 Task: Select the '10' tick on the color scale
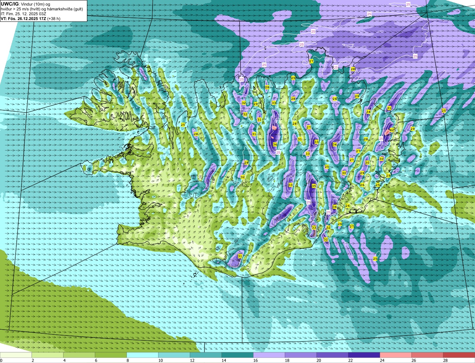(x=160, y=360)
